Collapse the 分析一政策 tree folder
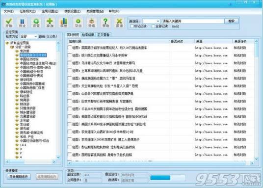Image resolution: width=263 pixels, height=188 pixels. click(x=12, y=47)
